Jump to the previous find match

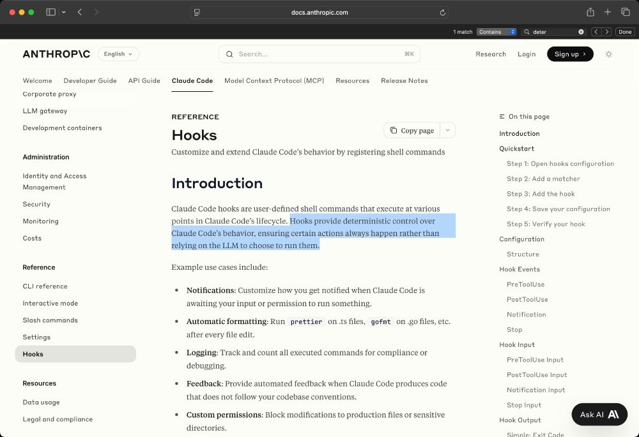(596, 32)
